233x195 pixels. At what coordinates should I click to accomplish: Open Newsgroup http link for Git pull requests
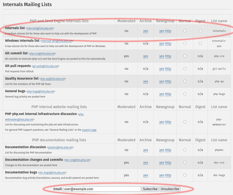click(168, 69)
